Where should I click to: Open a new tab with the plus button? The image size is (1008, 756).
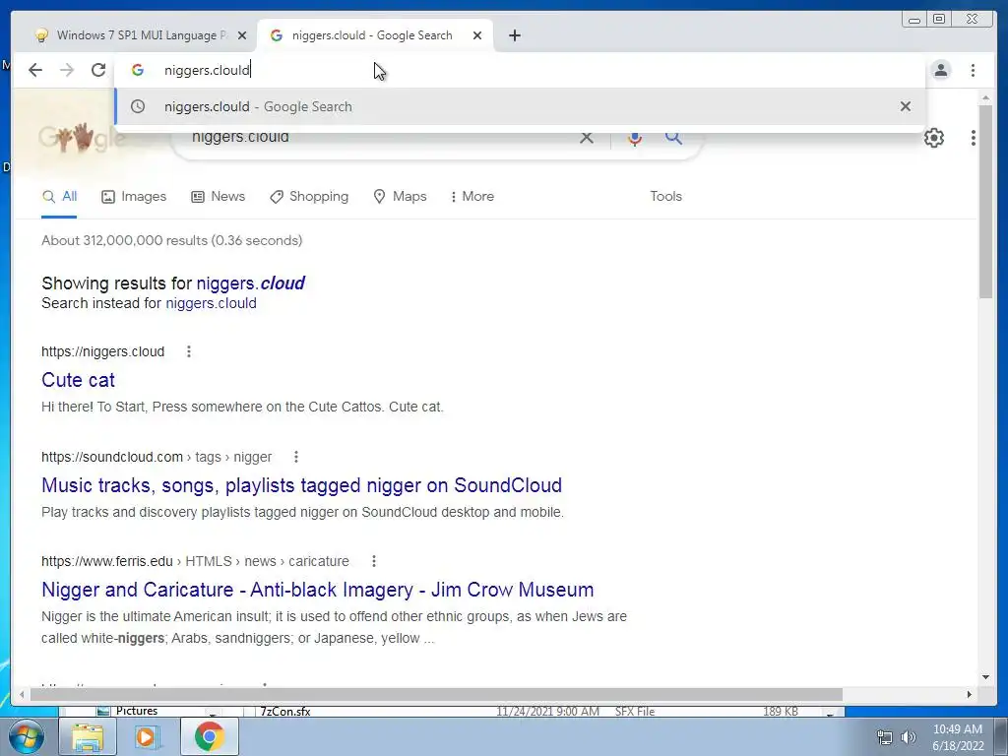514,35
